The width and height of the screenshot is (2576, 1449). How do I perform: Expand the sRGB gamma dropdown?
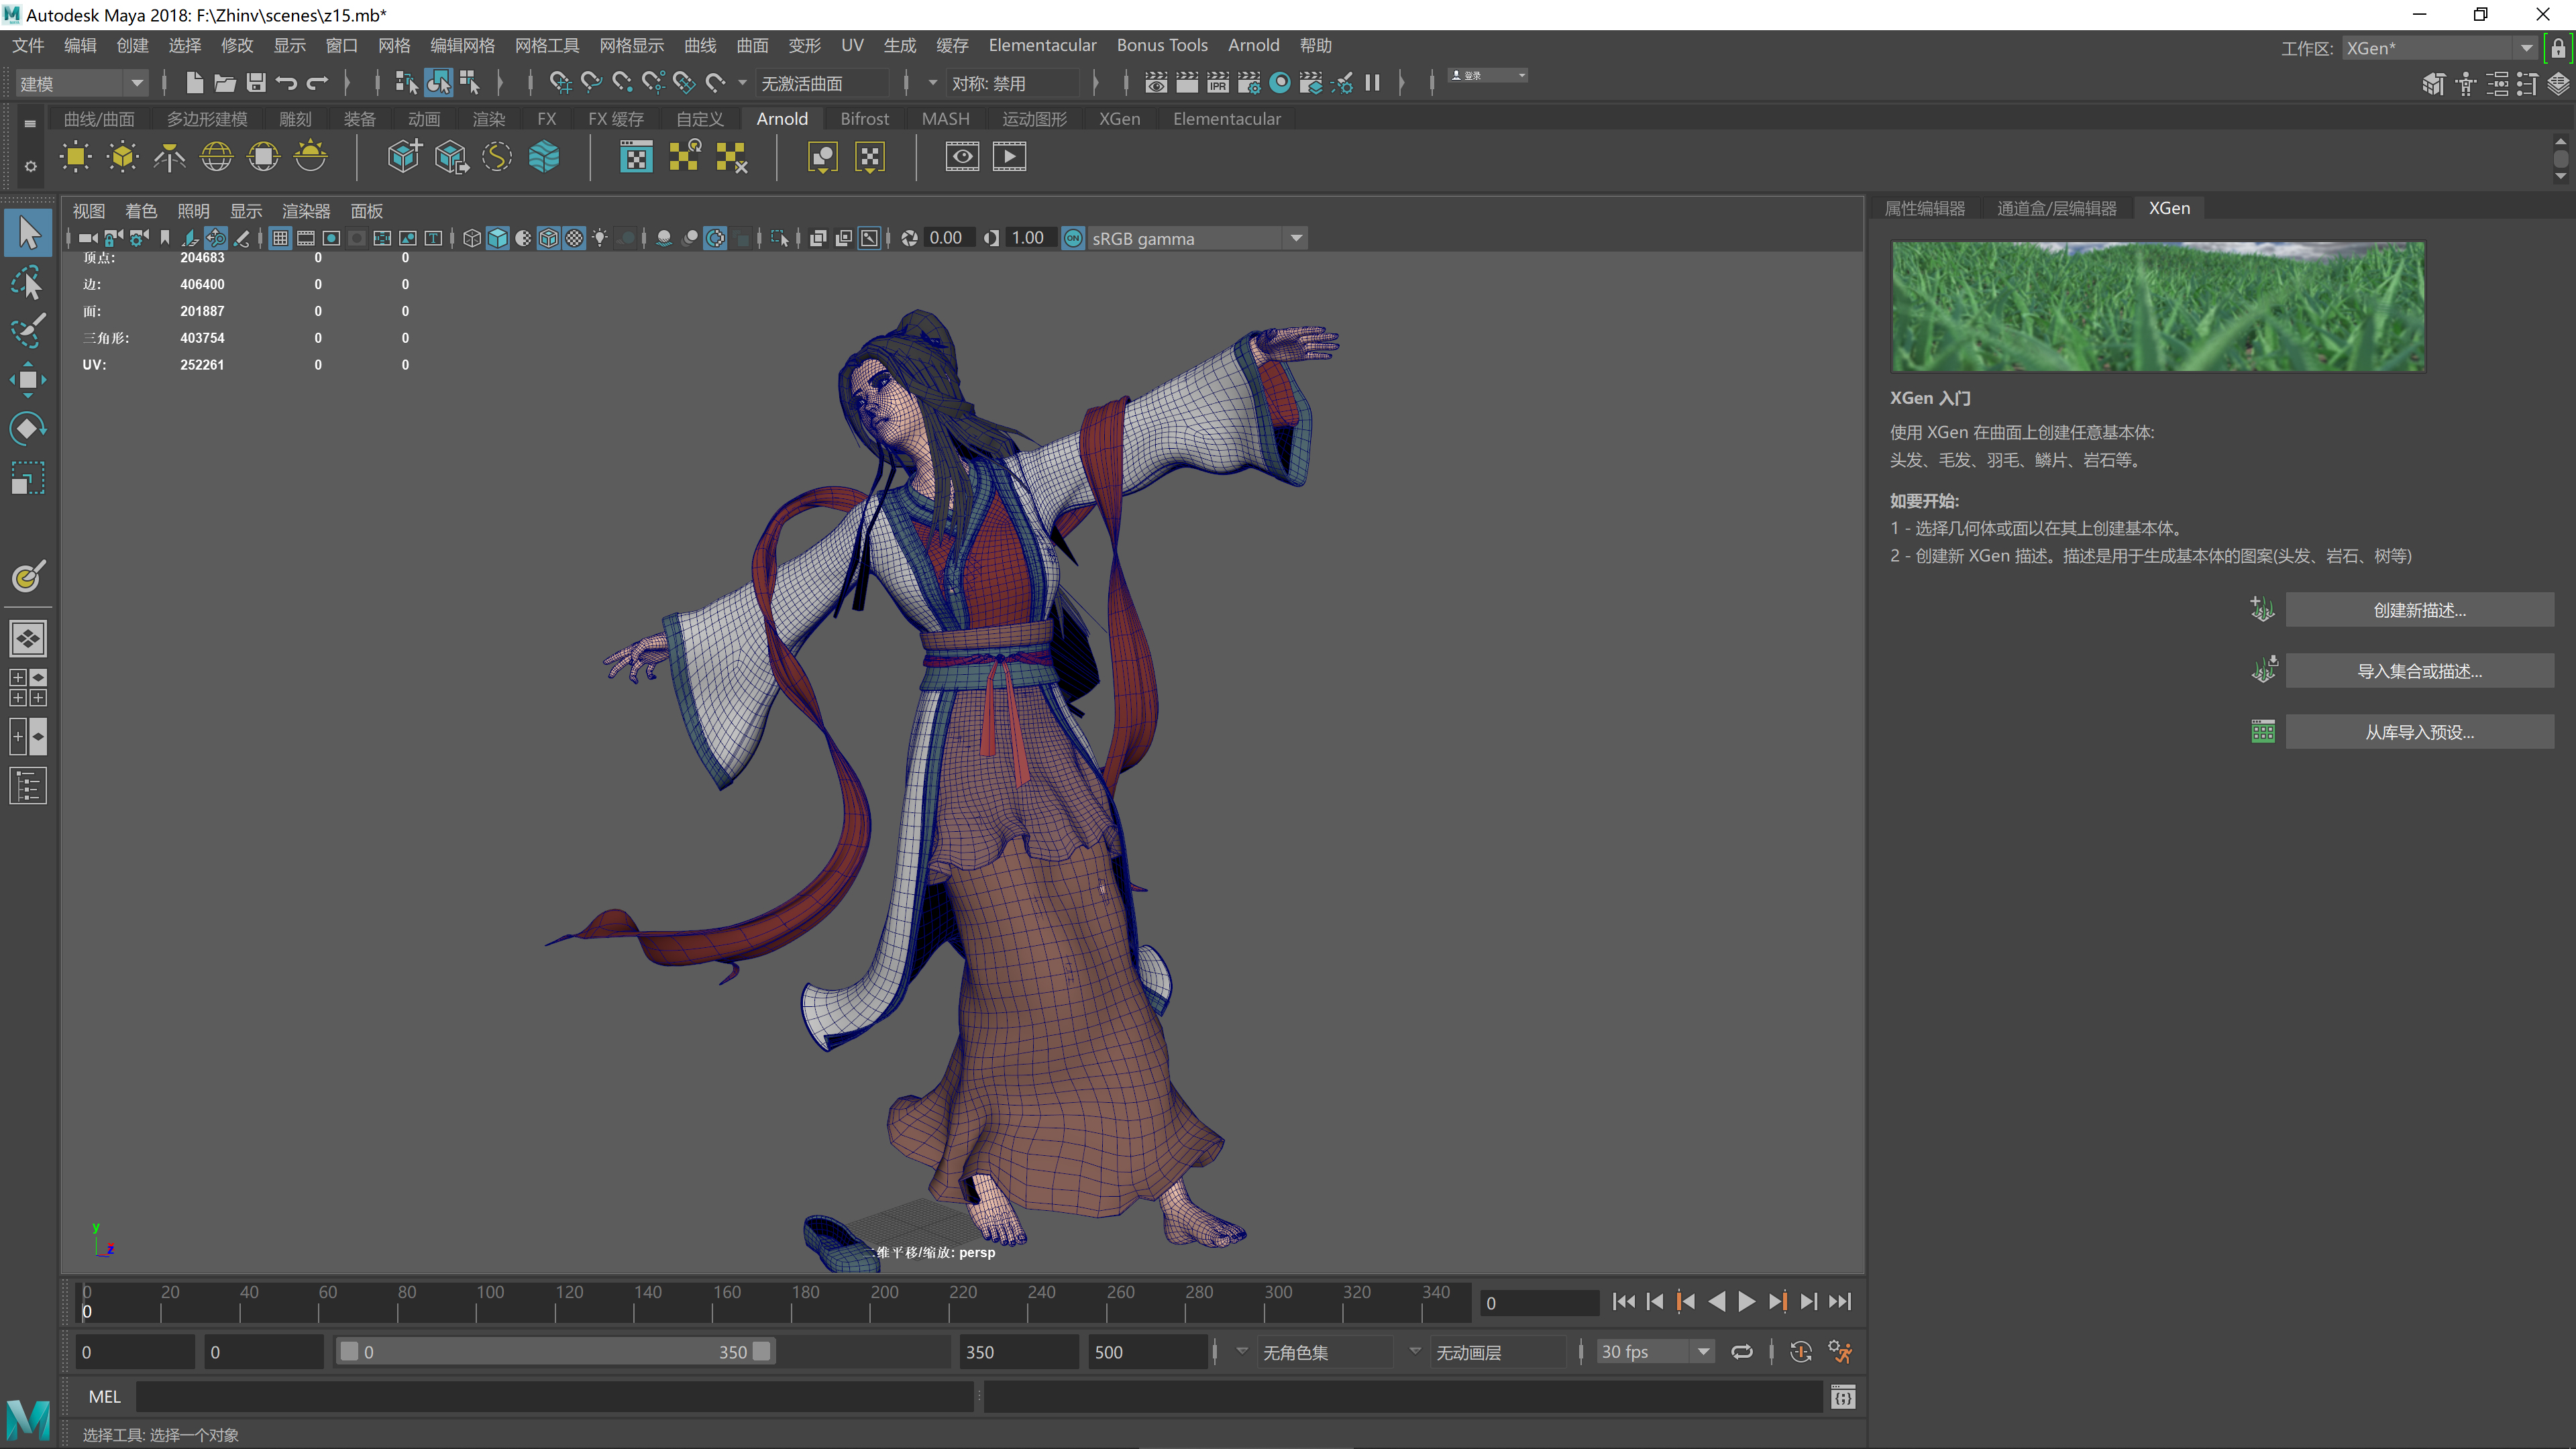click(1296, 238)
